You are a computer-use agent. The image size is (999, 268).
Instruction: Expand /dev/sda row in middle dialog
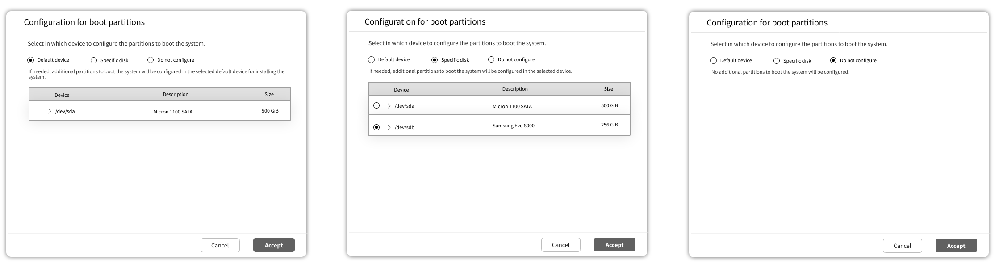pyautogui.click(x=389, y=106)
